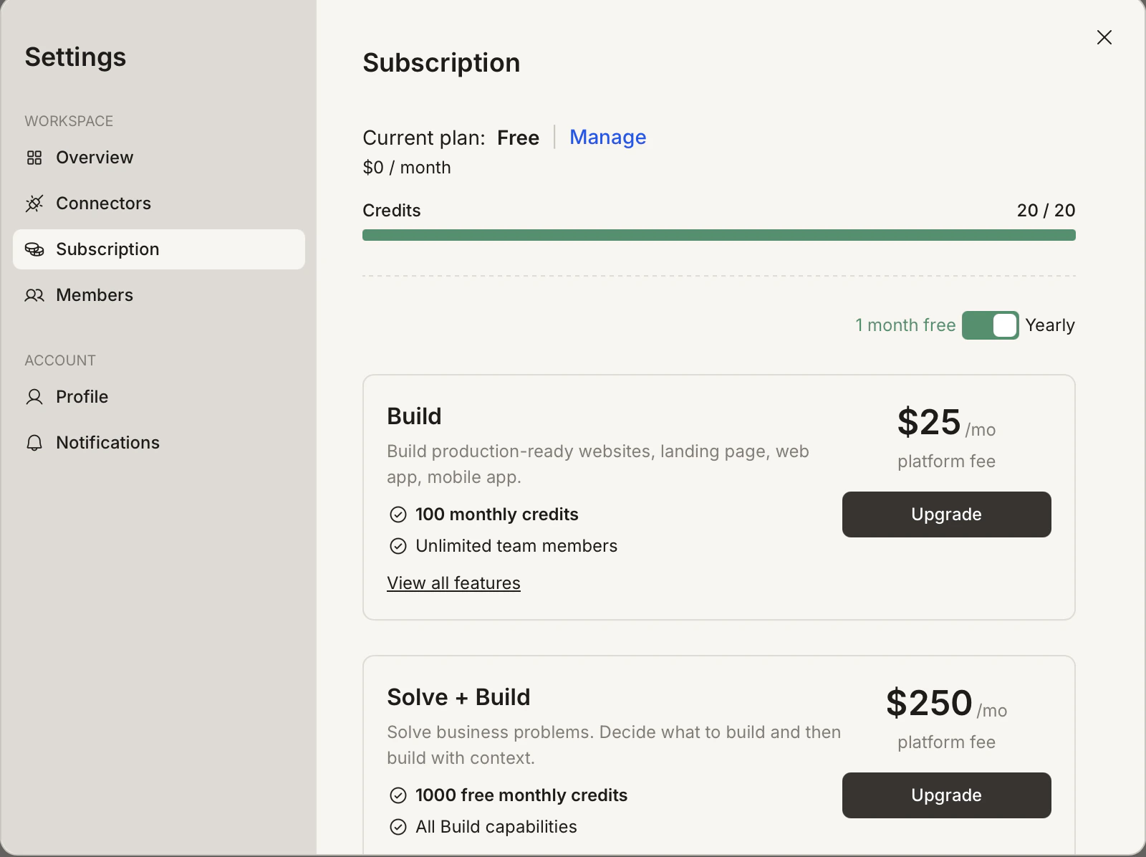Click the Connectors plug icon
1146x857 pixels.
click(34, 204)
